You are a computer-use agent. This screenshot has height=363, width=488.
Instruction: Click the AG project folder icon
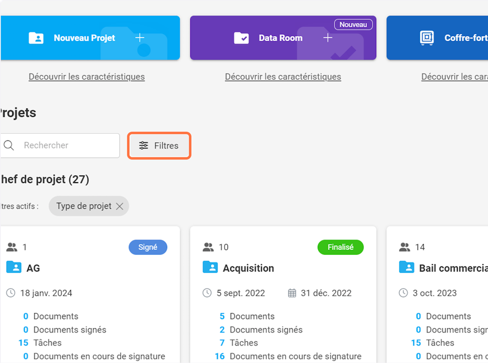pos(14,268)
